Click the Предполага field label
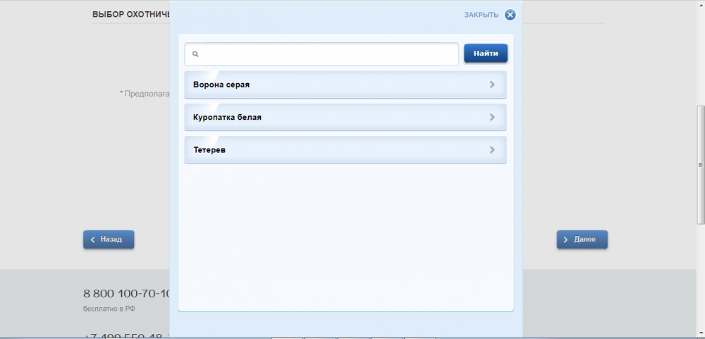 146,93
